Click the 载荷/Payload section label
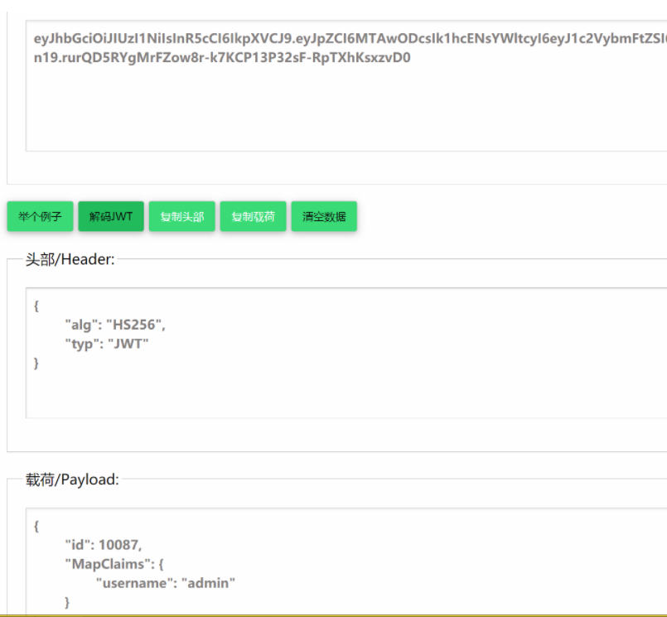667x617 pixels. (72, 479)
